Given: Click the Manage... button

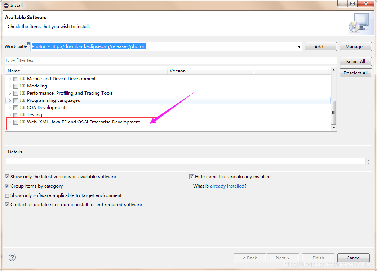Looking at the screenshot, I should pos(356,46).
